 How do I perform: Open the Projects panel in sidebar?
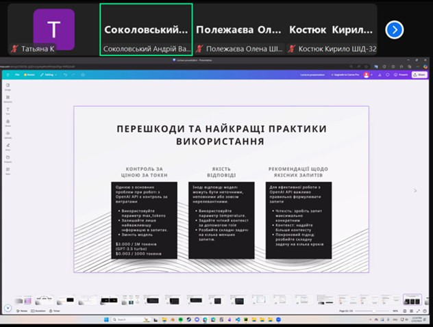point(8,159)
